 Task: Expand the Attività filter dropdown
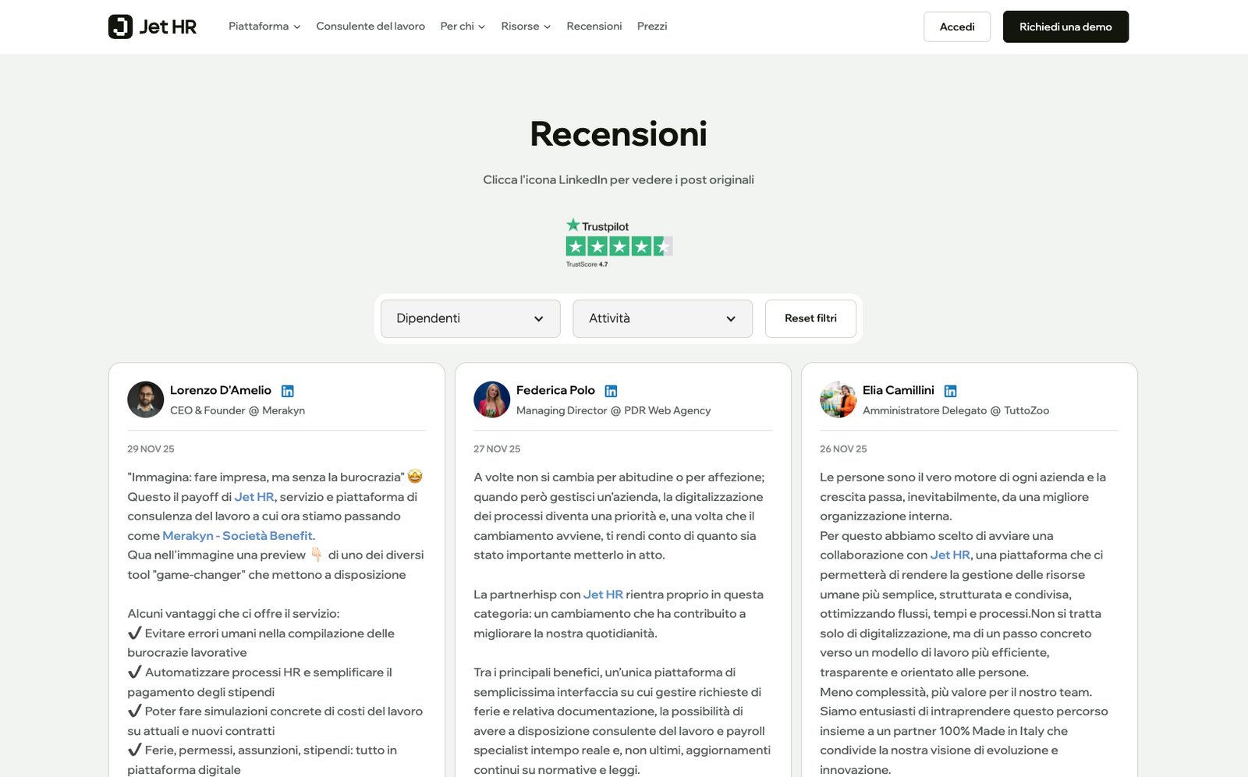pos(662,318)
